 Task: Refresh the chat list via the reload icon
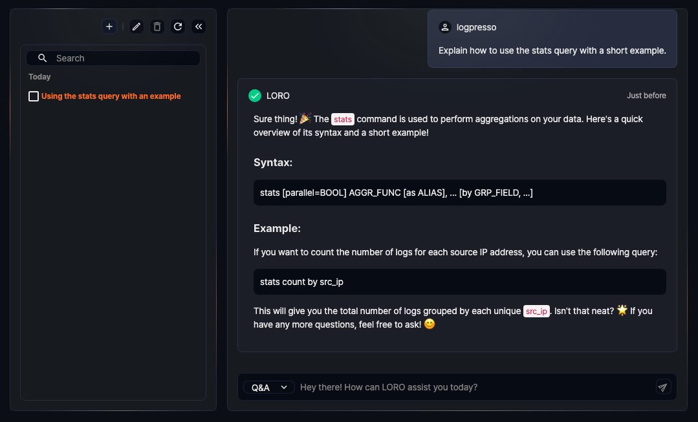177,26
